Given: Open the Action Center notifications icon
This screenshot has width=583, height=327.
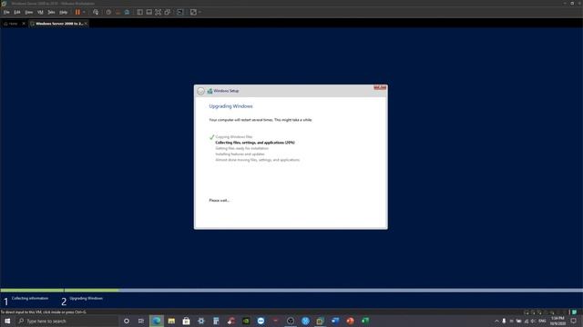Looking at the screenshot, I should (x=574, y=321).
